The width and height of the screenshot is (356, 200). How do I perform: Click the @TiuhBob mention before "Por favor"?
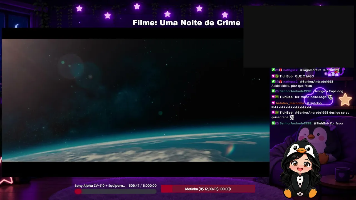321,123
